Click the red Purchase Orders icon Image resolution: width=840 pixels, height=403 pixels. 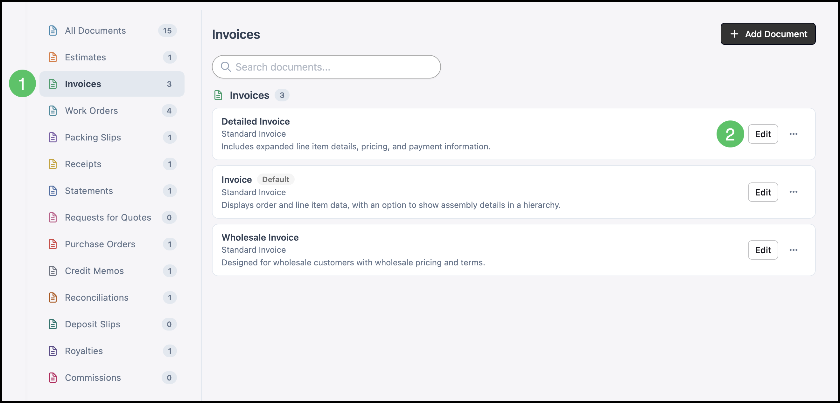53,244
